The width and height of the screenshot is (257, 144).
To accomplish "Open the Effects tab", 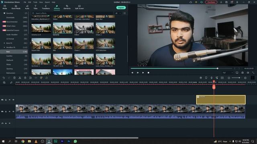I will click(x=57, y=7).
